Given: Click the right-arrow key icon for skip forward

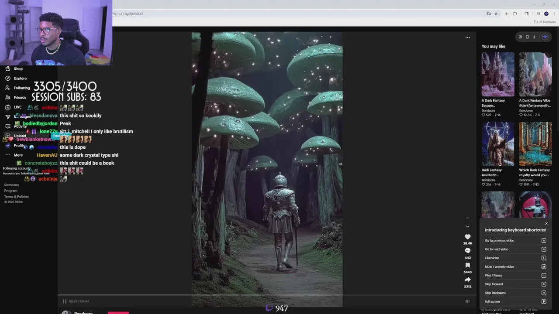Looking at the screenshot, I should pyautogui.click(x=544, y=284).
